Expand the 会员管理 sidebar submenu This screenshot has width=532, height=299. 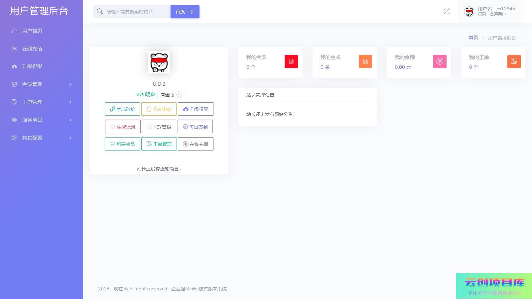42,84
